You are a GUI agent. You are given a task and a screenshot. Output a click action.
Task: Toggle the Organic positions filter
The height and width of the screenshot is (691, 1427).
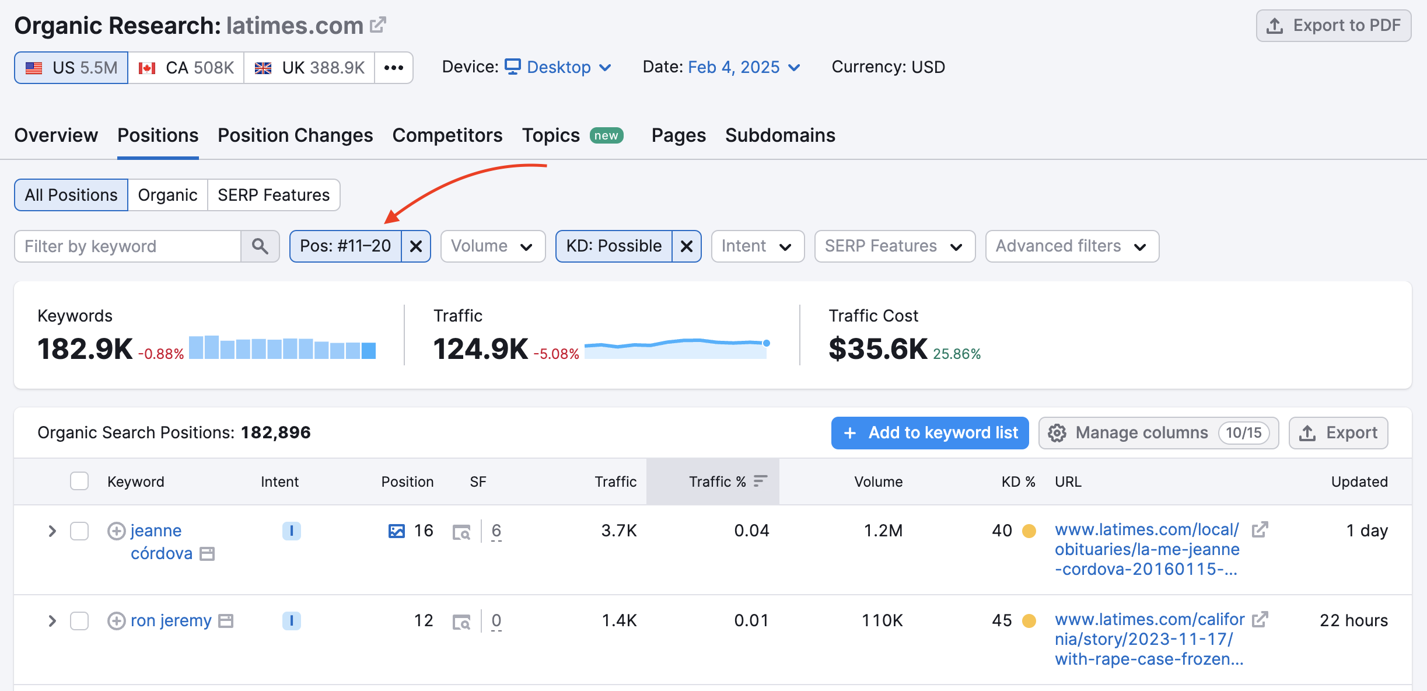(x=166, y=194)
